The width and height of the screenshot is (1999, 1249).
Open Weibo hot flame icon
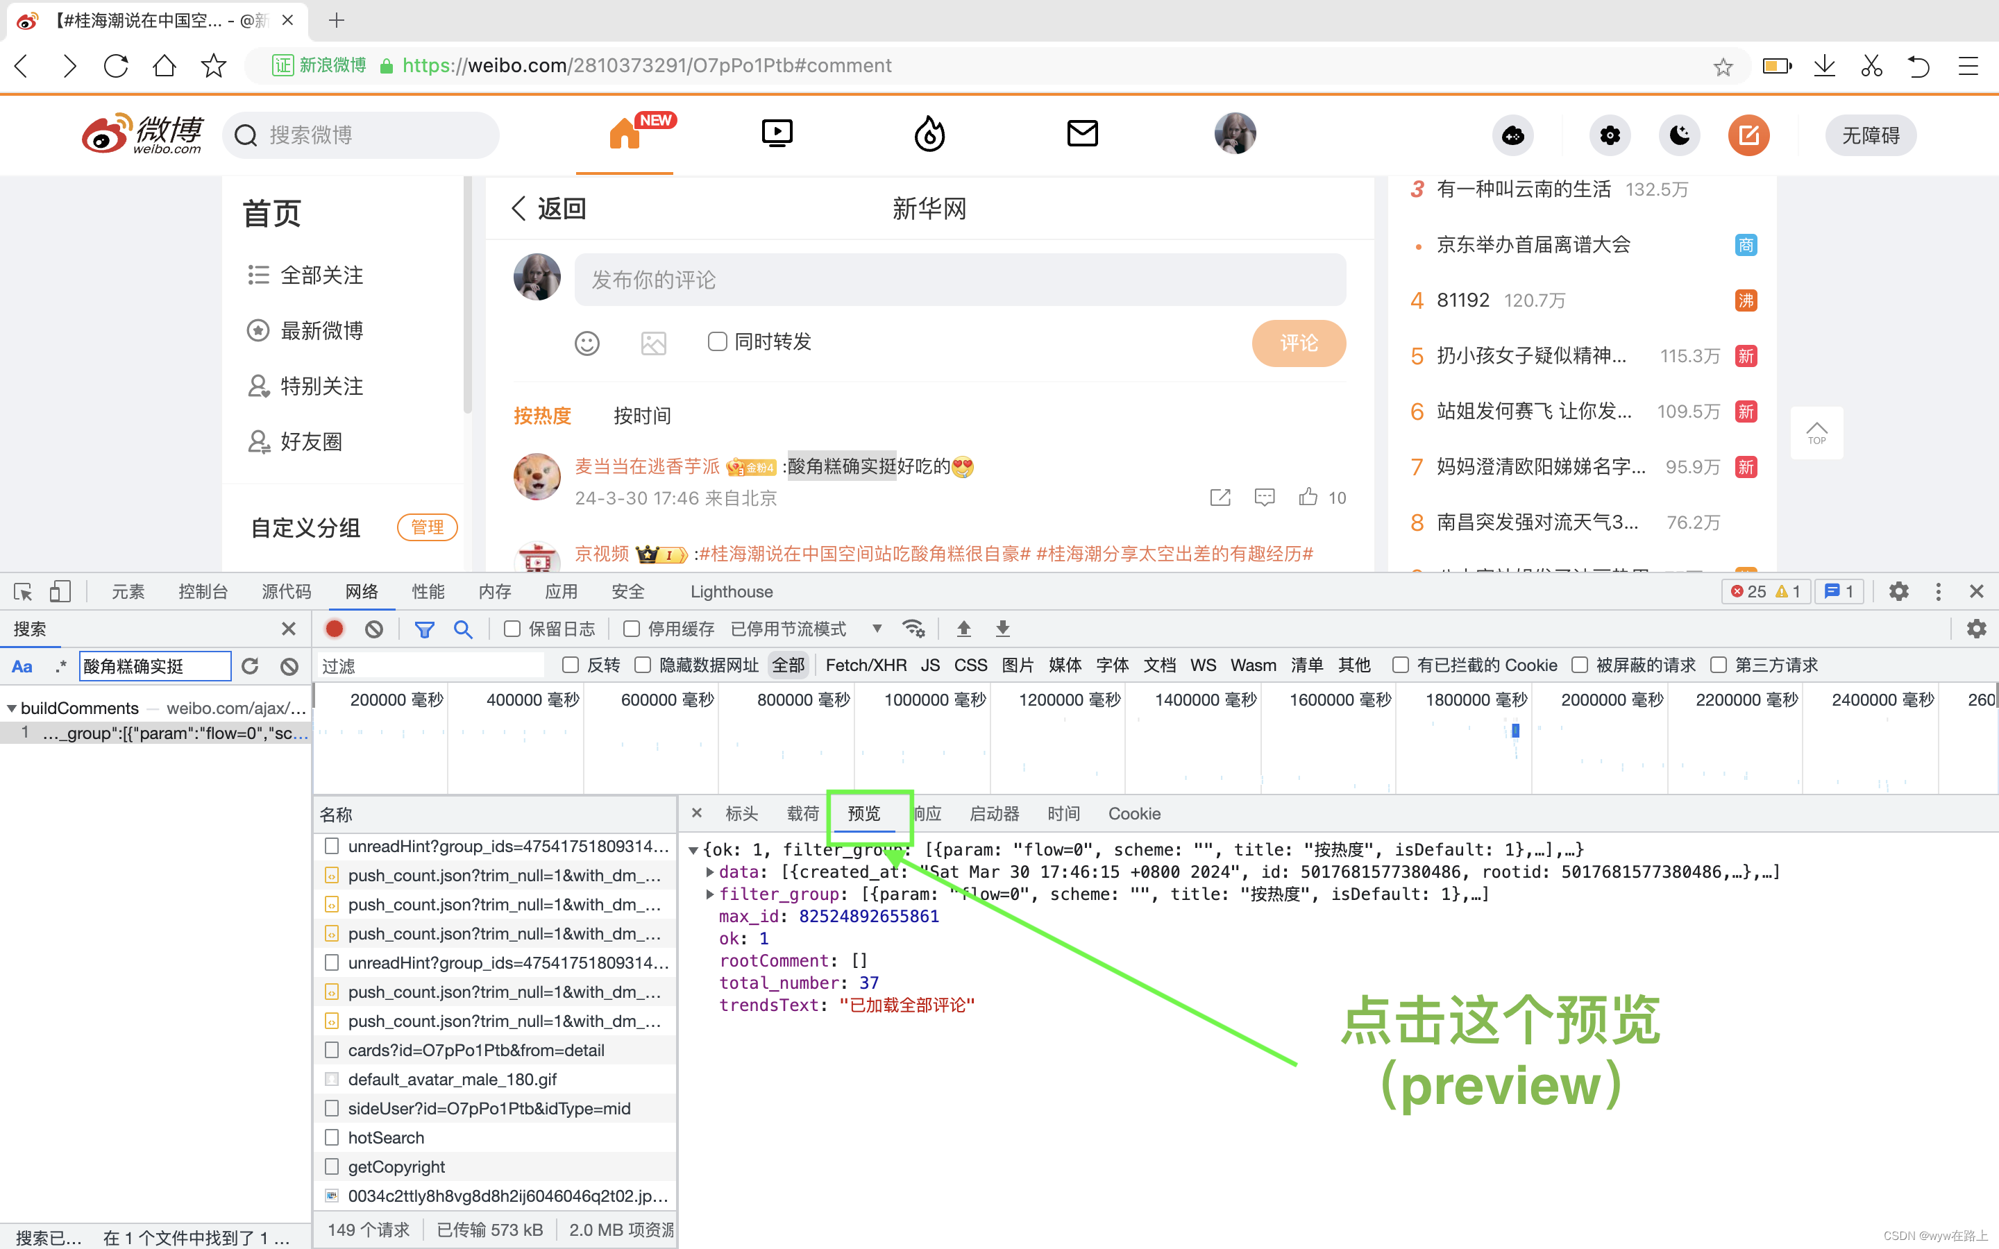click(x=929, y=134)
